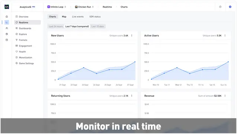Open New Users chart options menu
237x134 pixels.
(132, 35)
